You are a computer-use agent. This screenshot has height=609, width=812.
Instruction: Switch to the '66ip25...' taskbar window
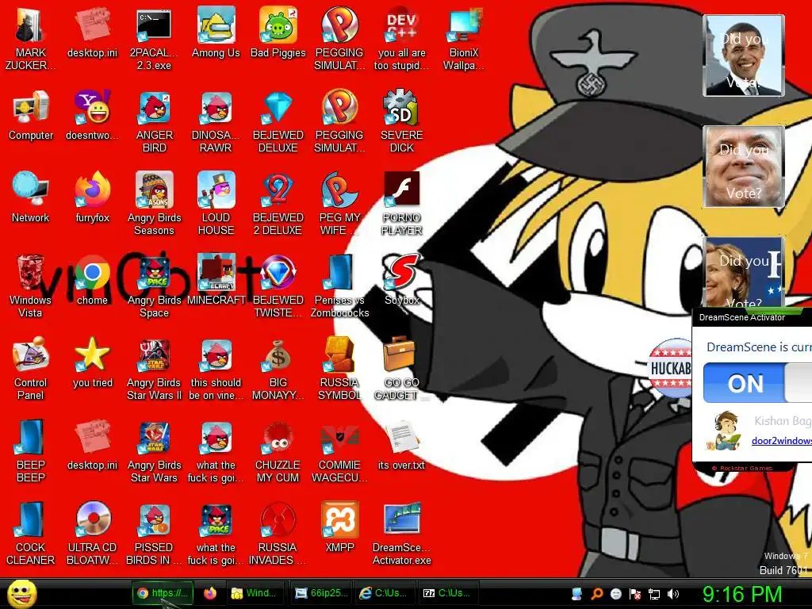tap(321, 593)
